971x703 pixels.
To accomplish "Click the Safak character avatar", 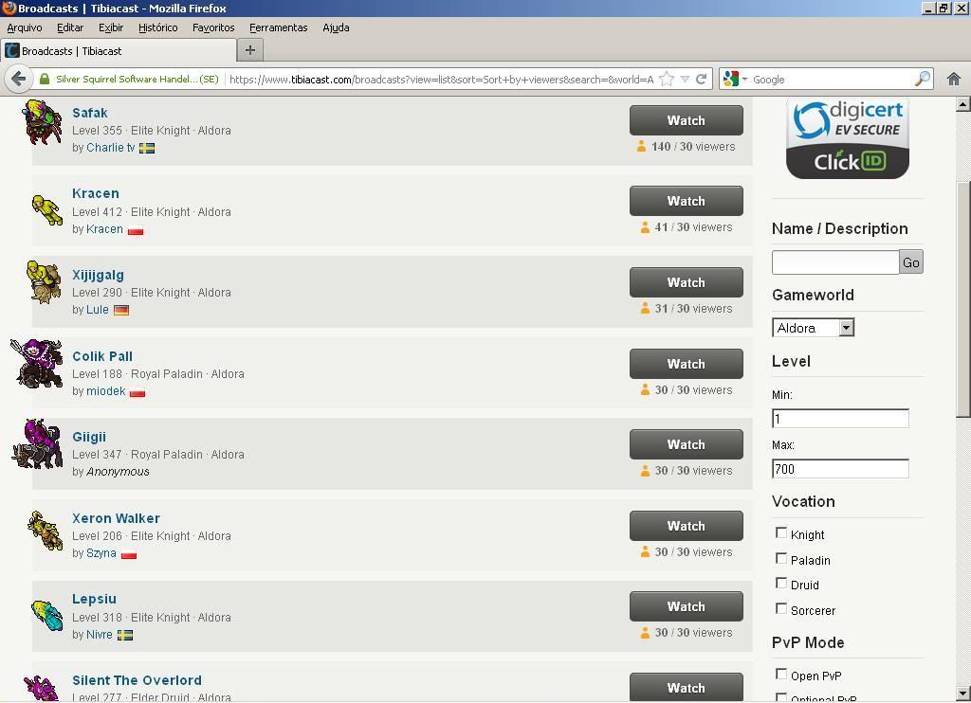I will click(43, 123).
